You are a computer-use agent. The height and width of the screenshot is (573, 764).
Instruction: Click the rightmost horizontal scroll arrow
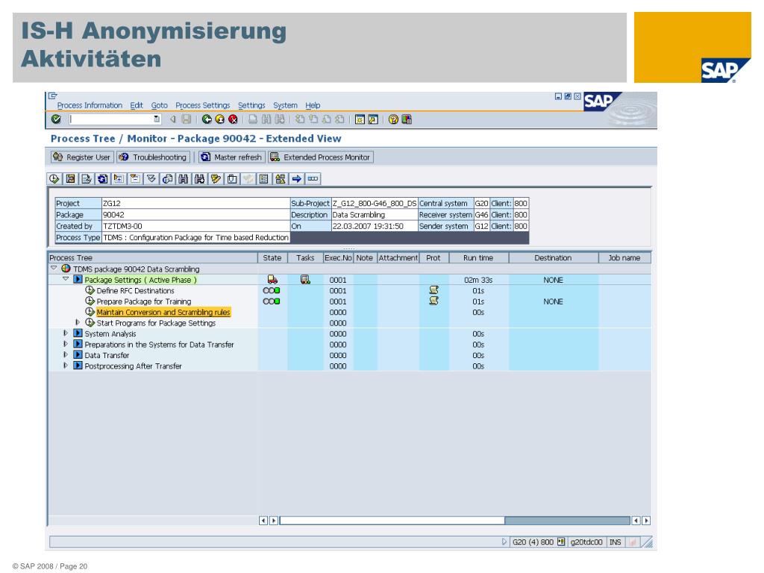[x=646, y=520]
